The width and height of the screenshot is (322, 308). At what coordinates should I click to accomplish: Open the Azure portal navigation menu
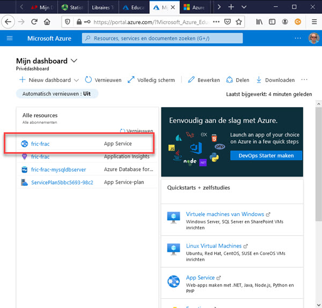(x=10, y=39)
